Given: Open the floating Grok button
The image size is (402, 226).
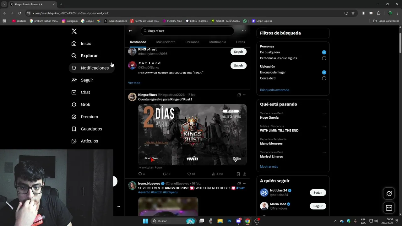Looking at the screenshot, I should (389, 194).
